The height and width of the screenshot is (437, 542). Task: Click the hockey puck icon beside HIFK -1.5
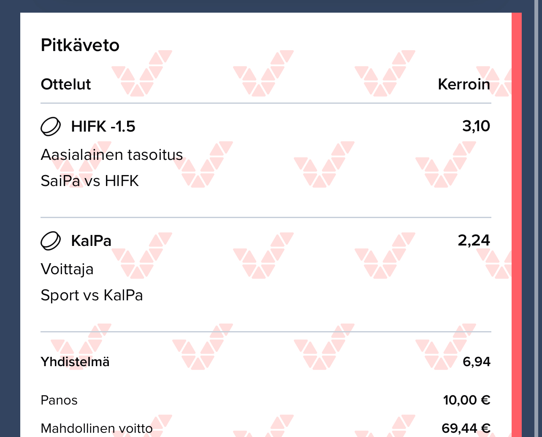51,127
